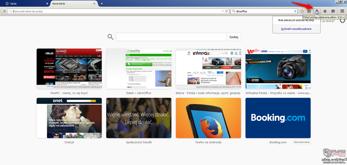Click the 'Onet.pl' caption text
This screenshot has height=165, width=347.
click(69, 142)
